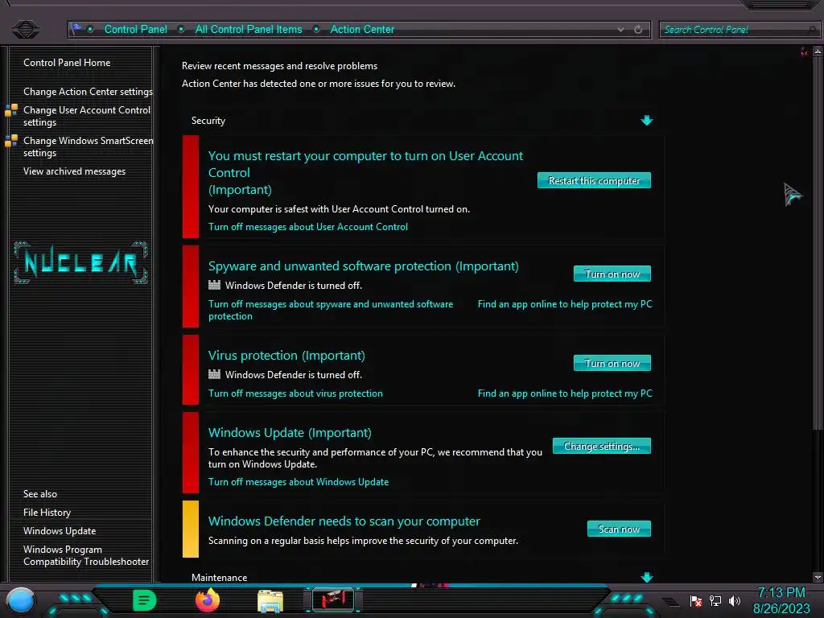The width and height of the screenshot is (824, 618).
Task: Open Windows Program Compatibility Troubleshooter
Action: 86,555
